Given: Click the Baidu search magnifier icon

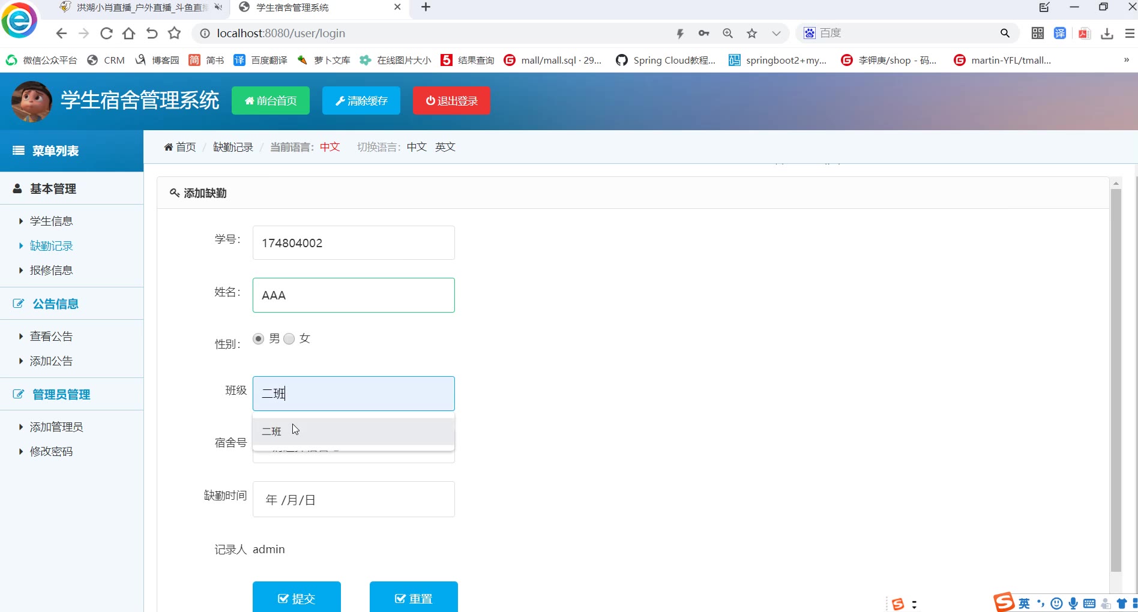Looking at the screenshot, I should point(1005,34).
